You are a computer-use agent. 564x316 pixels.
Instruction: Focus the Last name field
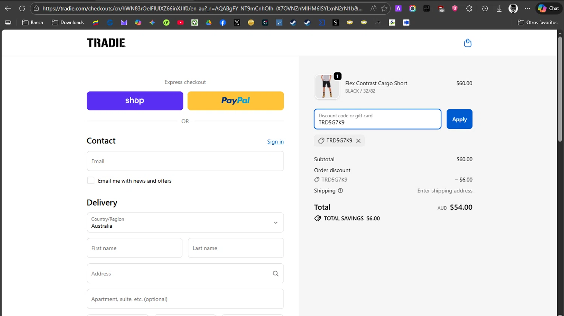[x=236, y=248]
